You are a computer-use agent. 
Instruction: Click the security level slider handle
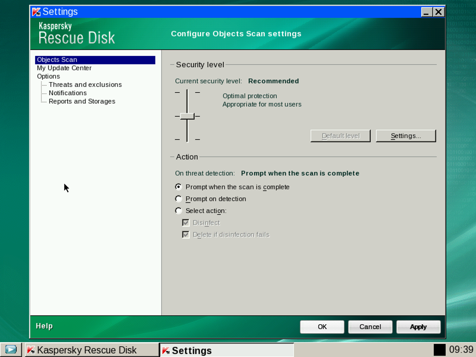[x=187, y=116]
